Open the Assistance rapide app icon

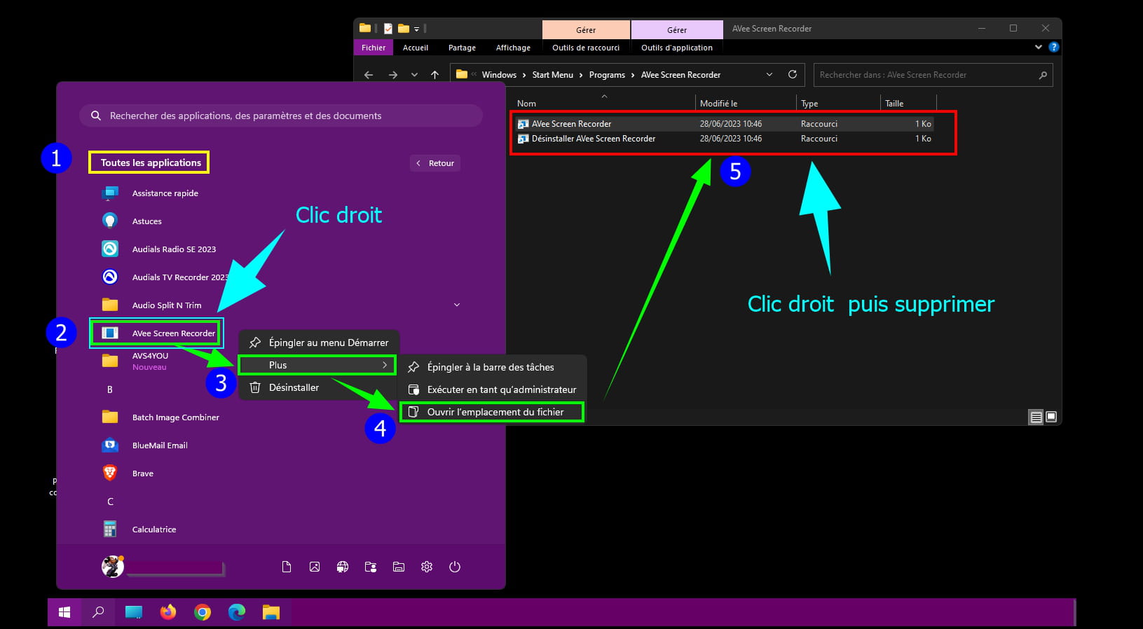(110, 193)
